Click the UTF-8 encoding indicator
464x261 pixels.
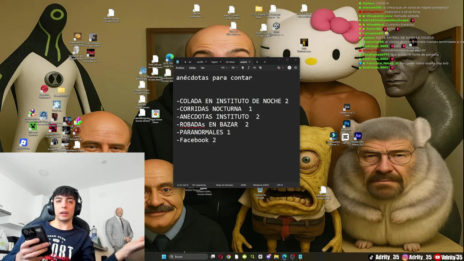pos(279,185)
